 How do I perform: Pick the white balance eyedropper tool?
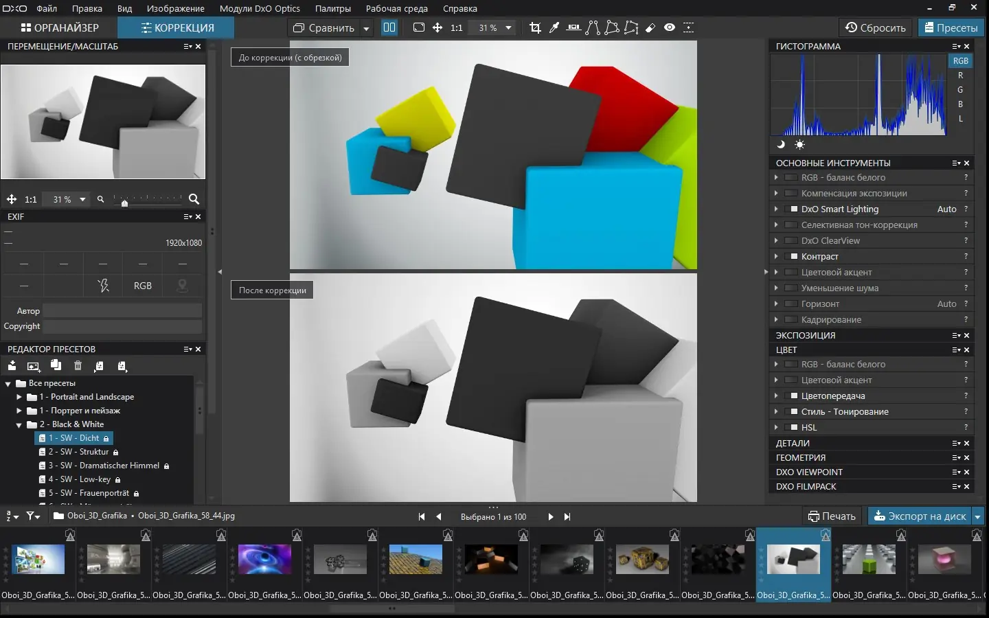click(554, 27)
